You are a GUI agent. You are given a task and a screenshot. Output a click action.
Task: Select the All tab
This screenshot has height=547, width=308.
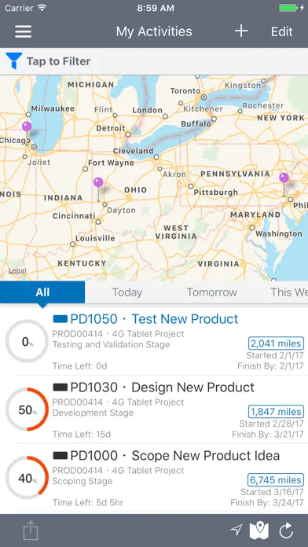click(42, 292)
